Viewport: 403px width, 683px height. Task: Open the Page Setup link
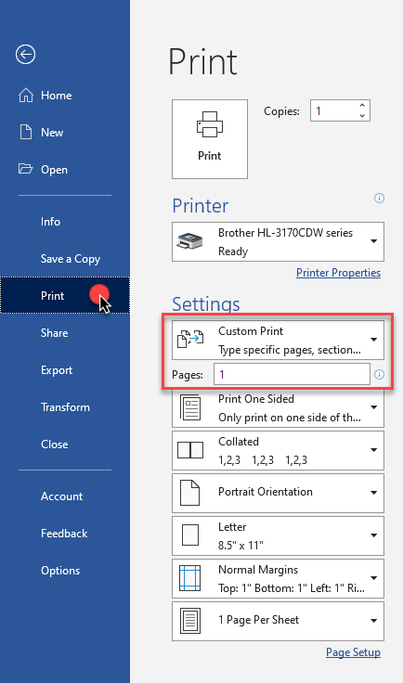(354, 652)
